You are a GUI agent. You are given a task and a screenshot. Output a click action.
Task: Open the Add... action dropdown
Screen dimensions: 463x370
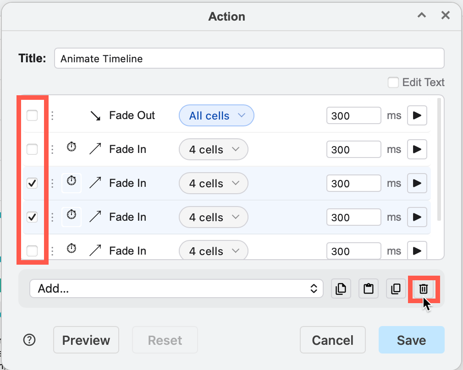pyautogui.click(x=176, y=288)
